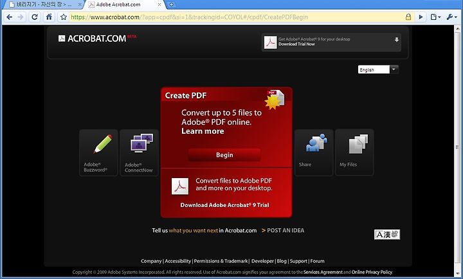Click the SSL padlock icon in address bar
Viewport: 463px width, 279px height.
(408, 17)
